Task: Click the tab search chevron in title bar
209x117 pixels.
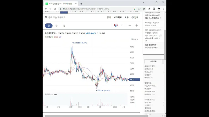Action: coord(143,2)
